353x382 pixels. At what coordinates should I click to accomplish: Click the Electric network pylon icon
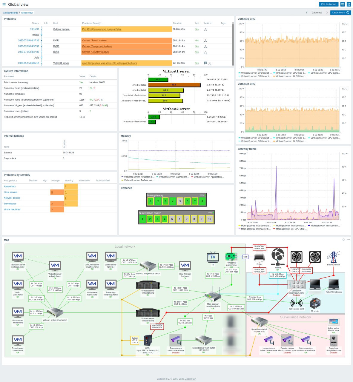(334, 257)
